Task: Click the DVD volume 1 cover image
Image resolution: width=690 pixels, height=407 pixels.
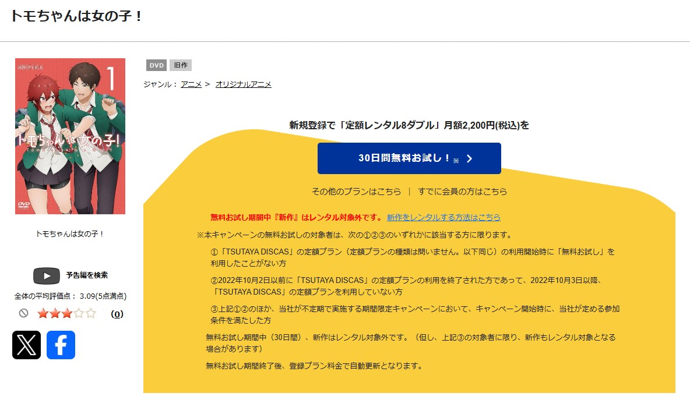Action: point(70,136)
